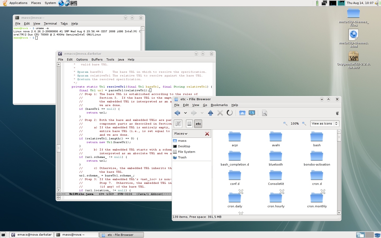The image size is (381, 238).
Task: Close the Places side pane
Action: [207, 134]
